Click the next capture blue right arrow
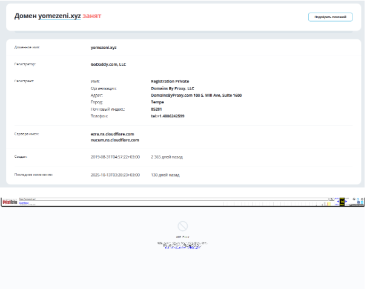This screenshot has height=289, width=367. coord(346,201)
